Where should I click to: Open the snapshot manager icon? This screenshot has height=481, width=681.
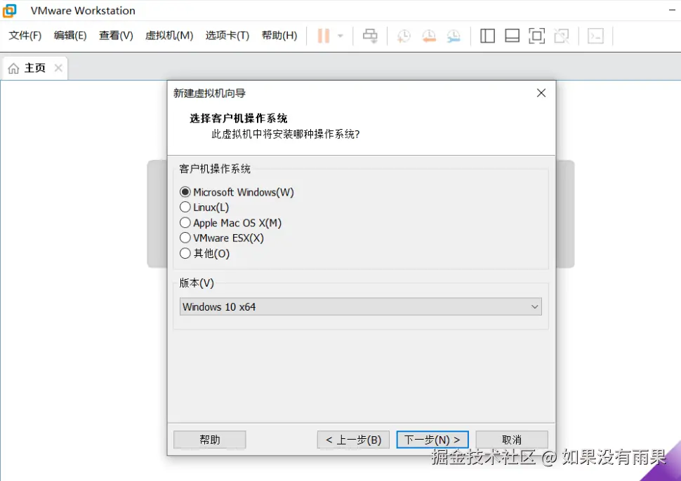(454, 36)
